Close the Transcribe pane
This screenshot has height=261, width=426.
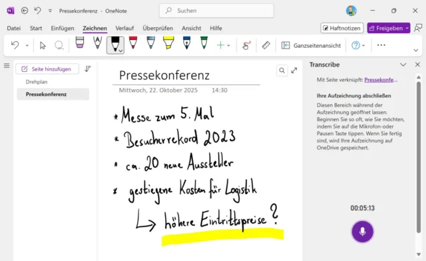point(417,65)
